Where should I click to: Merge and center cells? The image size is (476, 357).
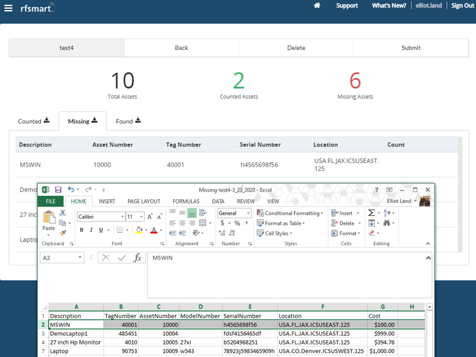tap(203, 223)
